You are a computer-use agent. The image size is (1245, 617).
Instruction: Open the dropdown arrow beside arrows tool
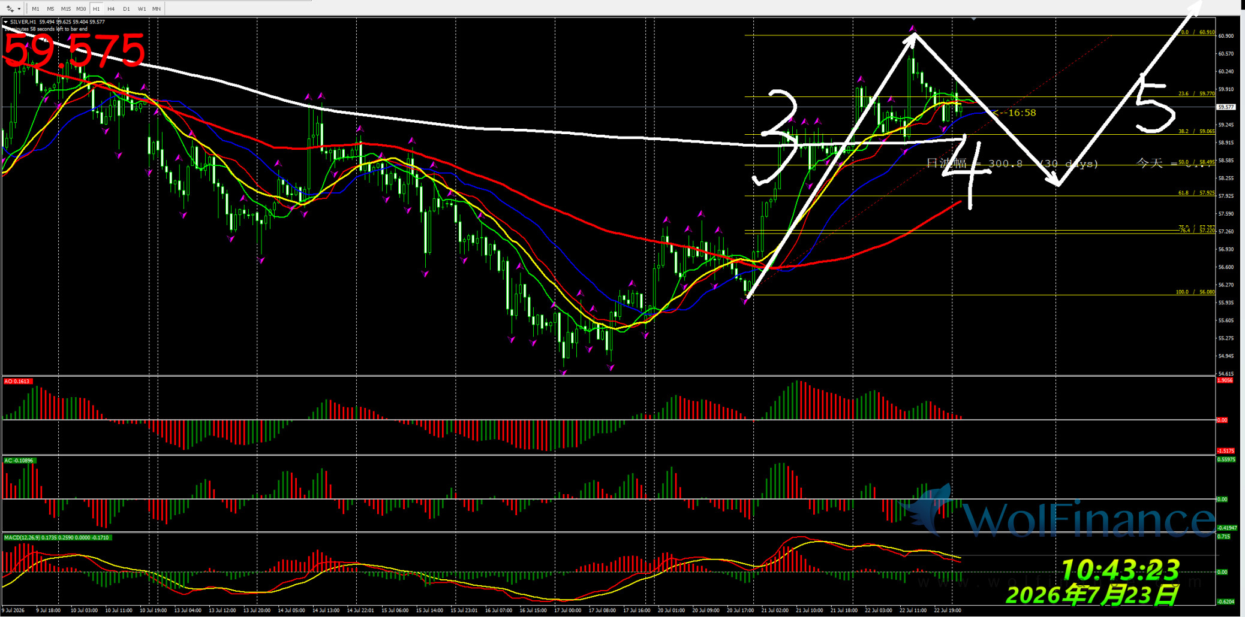tap(19, 8)
